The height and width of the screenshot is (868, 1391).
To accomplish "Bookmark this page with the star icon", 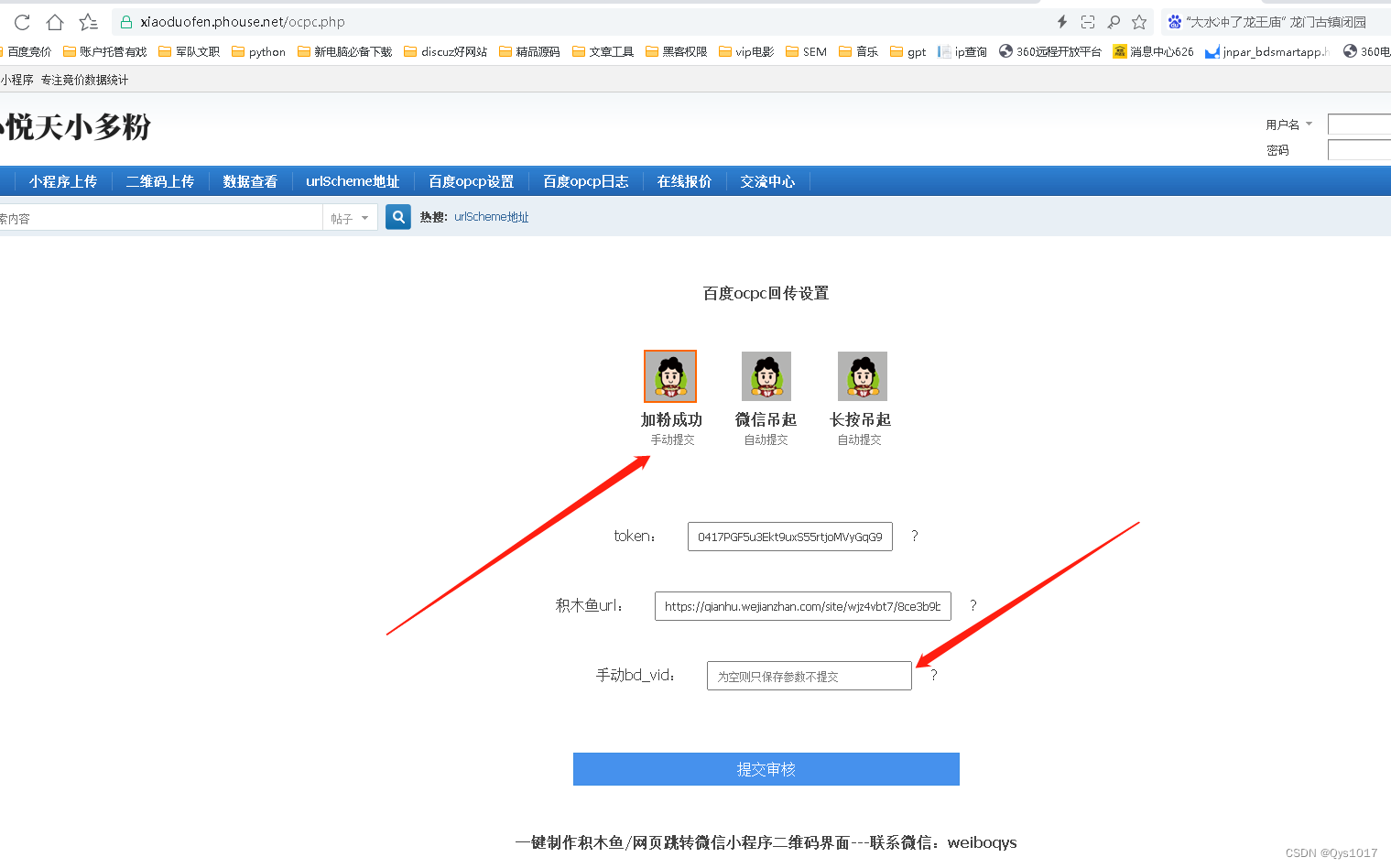I will (x=1139, y=22).
